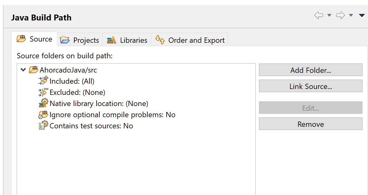Image resolution: width=368 pixels, height=195 pixels.
Task: Click the Native library location icon
Action: (43, 103)
